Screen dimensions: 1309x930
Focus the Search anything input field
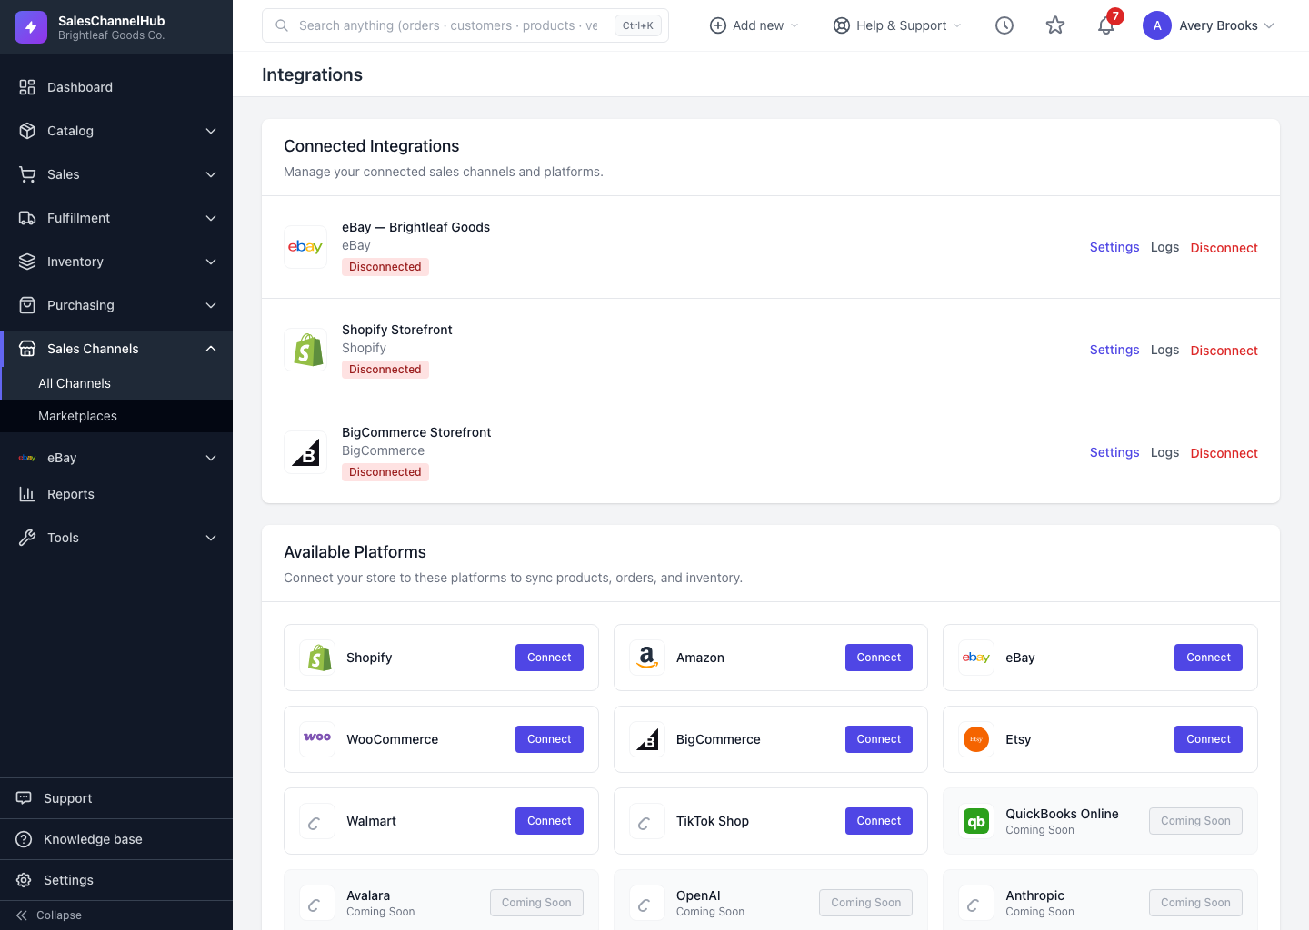tap(465, 25)
